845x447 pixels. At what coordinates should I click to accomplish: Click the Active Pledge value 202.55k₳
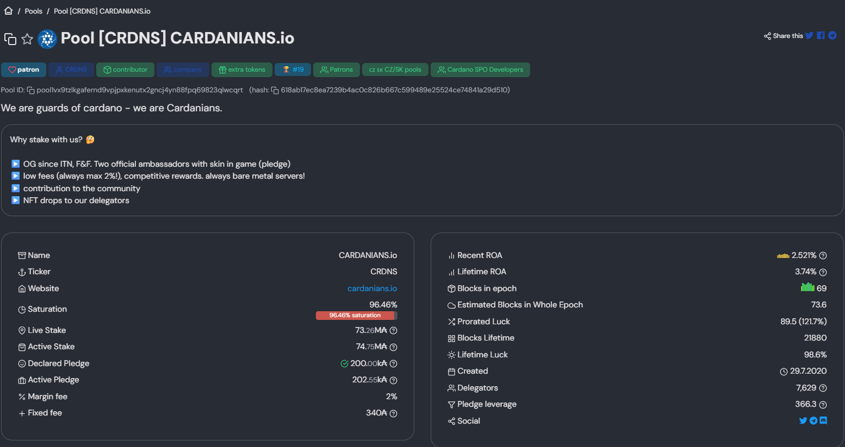[x=370, y=380]
